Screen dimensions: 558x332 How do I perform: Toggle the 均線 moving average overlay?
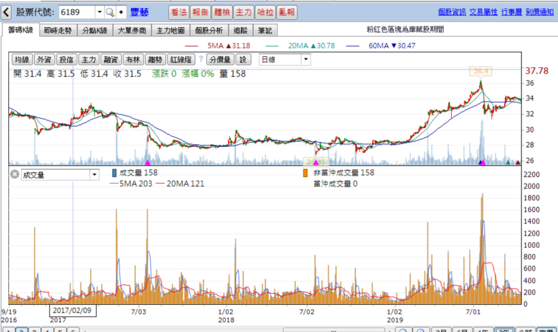click(22, 59)
